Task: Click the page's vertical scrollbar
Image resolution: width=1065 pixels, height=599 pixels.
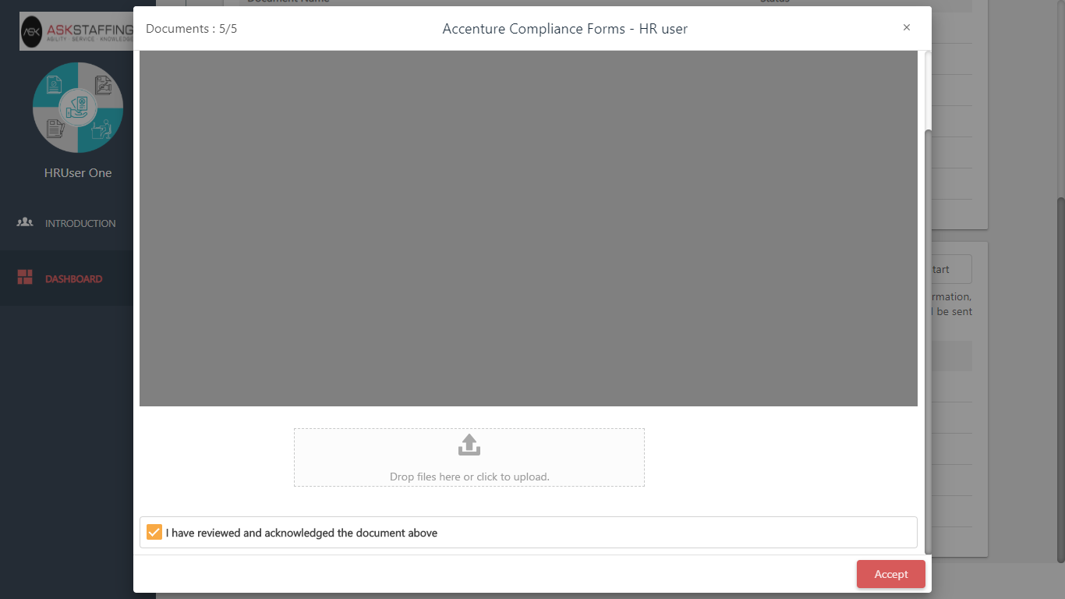Action: pyautogui.click(x=1061, y=381)
